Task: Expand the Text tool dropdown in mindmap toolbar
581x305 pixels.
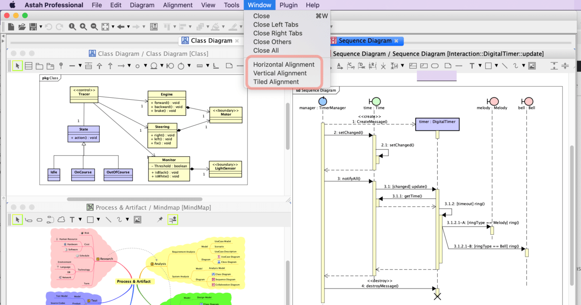Action: click(x=80, y=220)
